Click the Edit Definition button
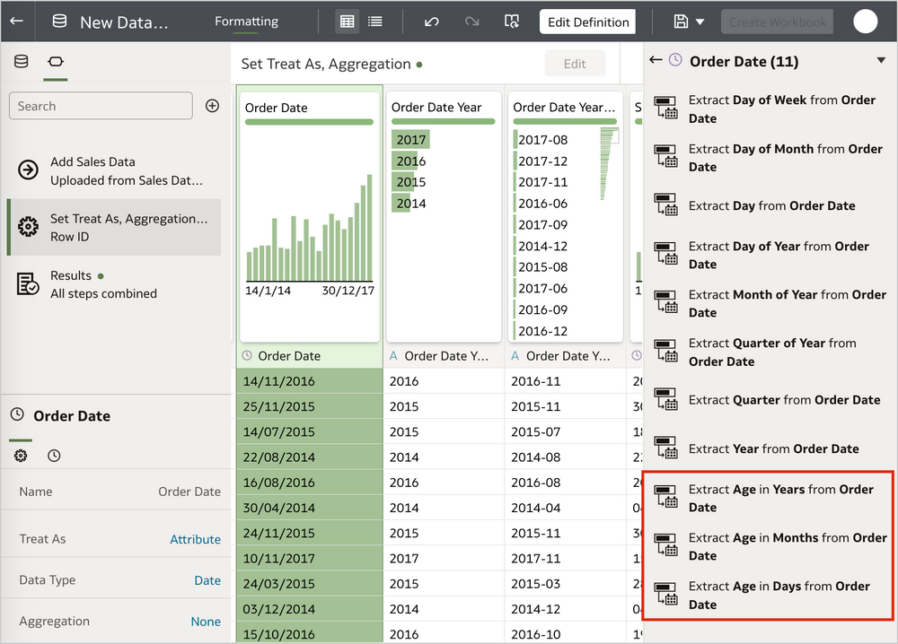This screenshot has width=898, height=644. pos(587,21)
